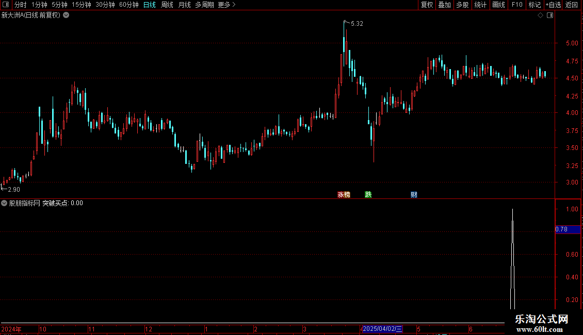Click the 3.00 price axis label
583x335 pixels.
coord(572,182)
